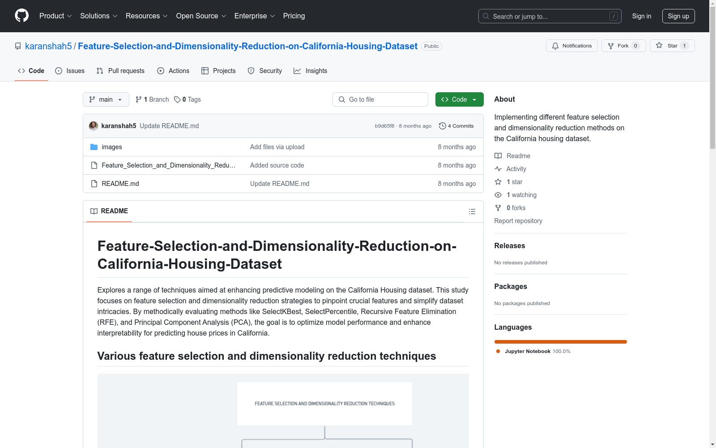The width and height of the screenshot is (716, 448).
Task: Click Report repository
Action: pos(518,221)
